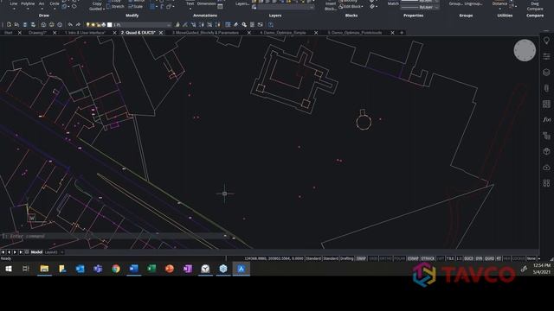The image size is (554, 311).
Task: Click the New drawing toolbar icon
Action: point(9,25)
